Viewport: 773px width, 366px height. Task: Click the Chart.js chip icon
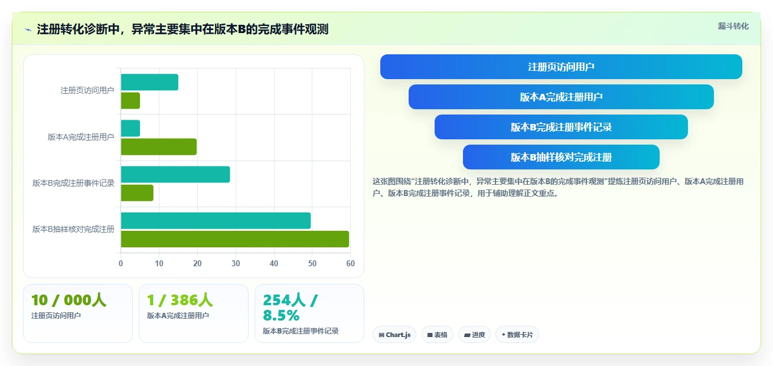(381, 335)
